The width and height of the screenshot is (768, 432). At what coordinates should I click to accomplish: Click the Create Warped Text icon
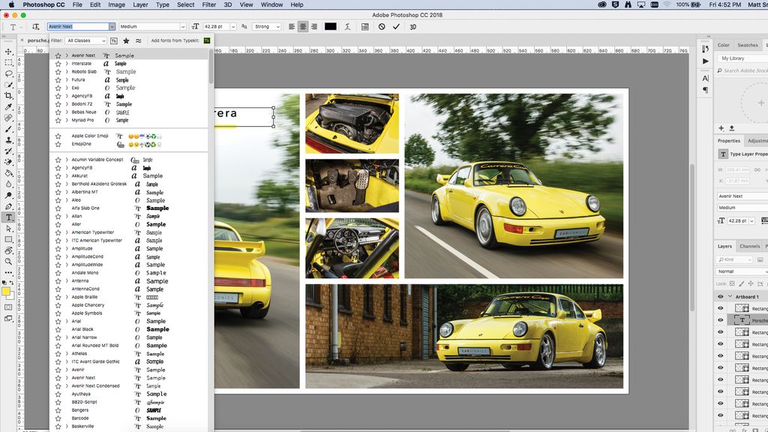[x=347, y=25]
